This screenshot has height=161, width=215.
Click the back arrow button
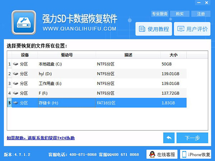(x=169, y=138)
